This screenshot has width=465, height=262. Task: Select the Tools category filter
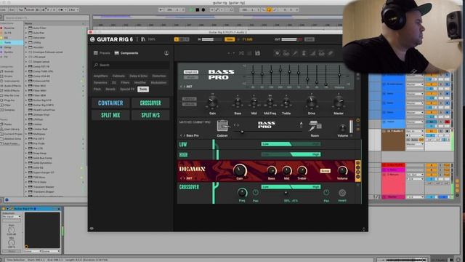[x=143, y=89]
